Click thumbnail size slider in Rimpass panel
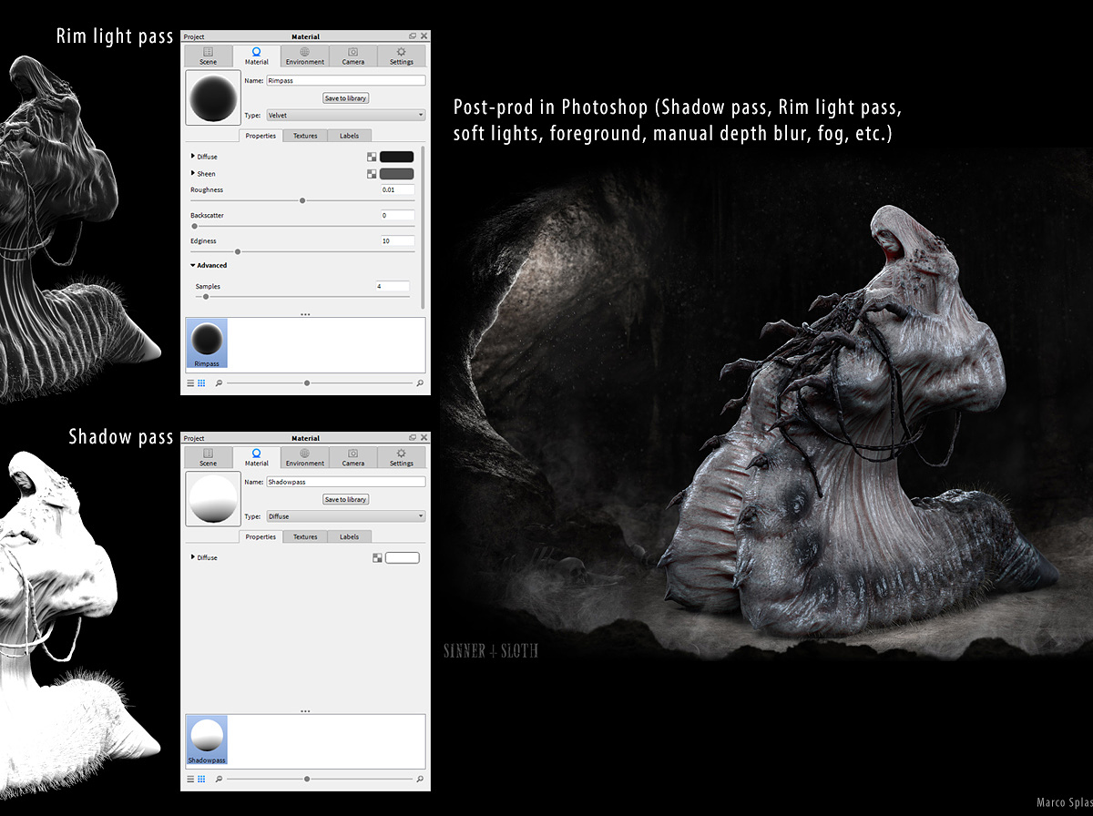Image resolution: width=1093 pixels, height=816 pixels. pyautogui.click(x=307, y=383)
